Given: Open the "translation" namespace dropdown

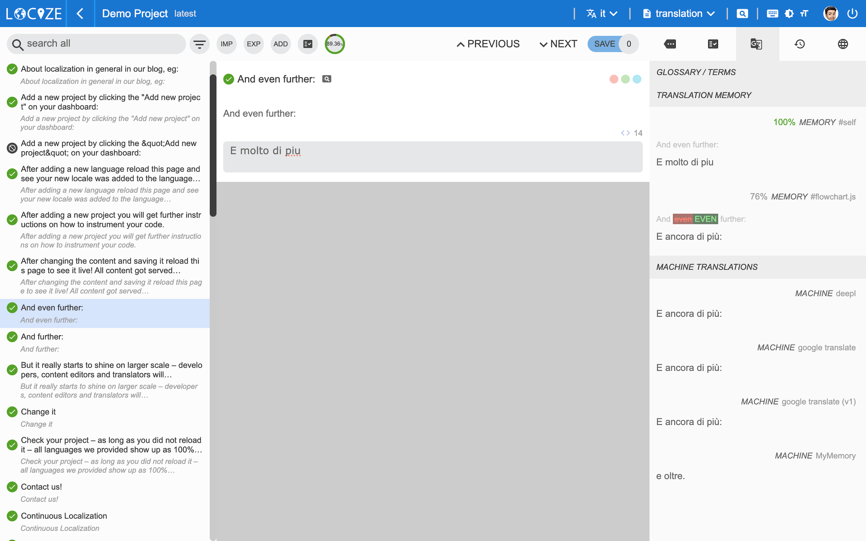Looking at the screenshot, I should [678, 14].
